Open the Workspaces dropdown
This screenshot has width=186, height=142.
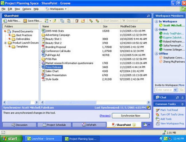point(56,9)
